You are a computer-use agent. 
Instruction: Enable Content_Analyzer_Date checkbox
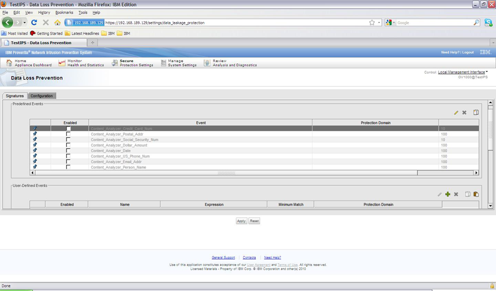point(68,150)
